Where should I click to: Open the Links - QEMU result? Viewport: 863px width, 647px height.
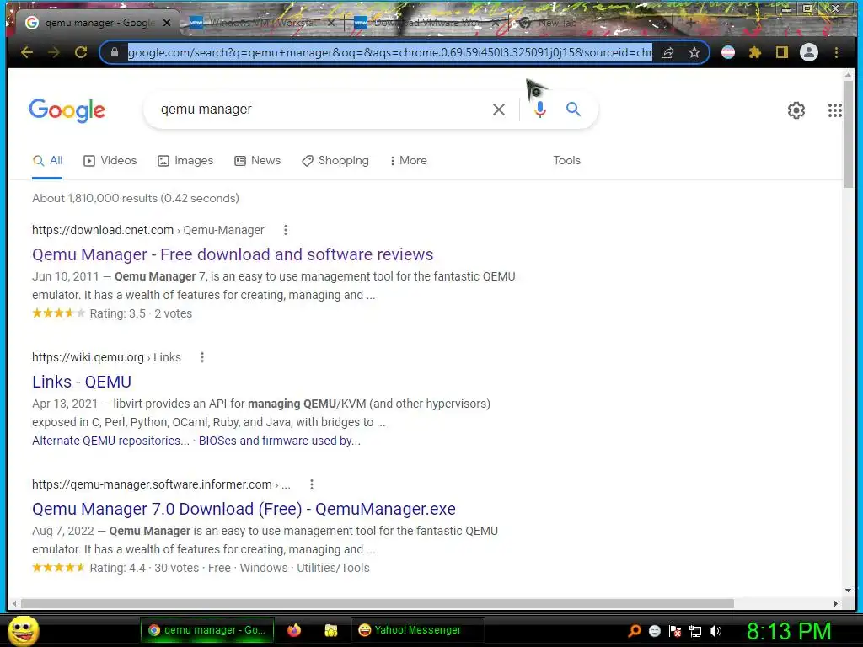(82, 382)
